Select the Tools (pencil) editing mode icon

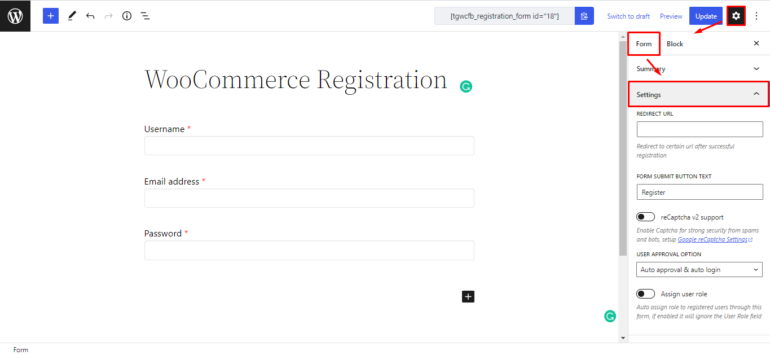tap(71, 15)
